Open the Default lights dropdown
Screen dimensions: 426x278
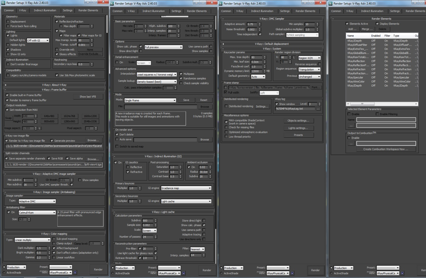tap(38, 40)
